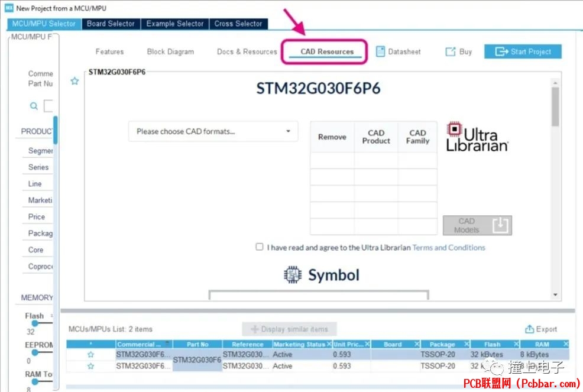Expand the Package filter

click(x=40, y=233)
